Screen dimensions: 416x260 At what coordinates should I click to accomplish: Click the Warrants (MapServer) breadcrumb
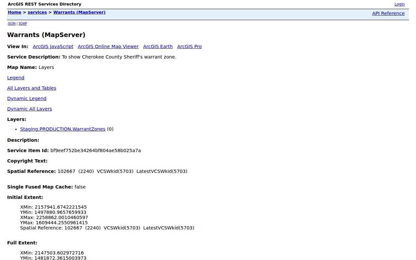(79, 12)
